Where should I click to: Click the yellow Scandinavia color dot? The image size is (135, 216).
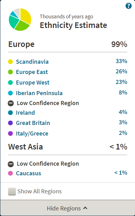pyautogui.click(x=11, y=62)
